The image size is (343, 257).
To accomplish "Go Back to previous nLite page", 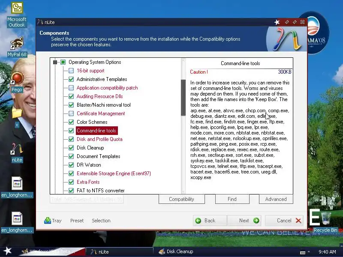I will (x=210, y=221).
